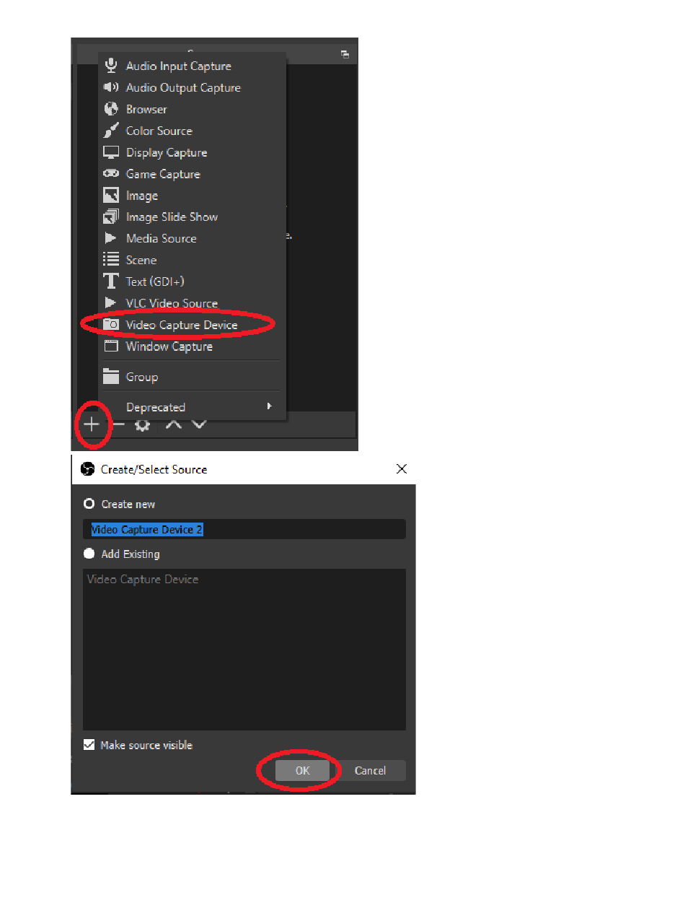
Task: Click the Cancel button
Action: click(370, 771)
